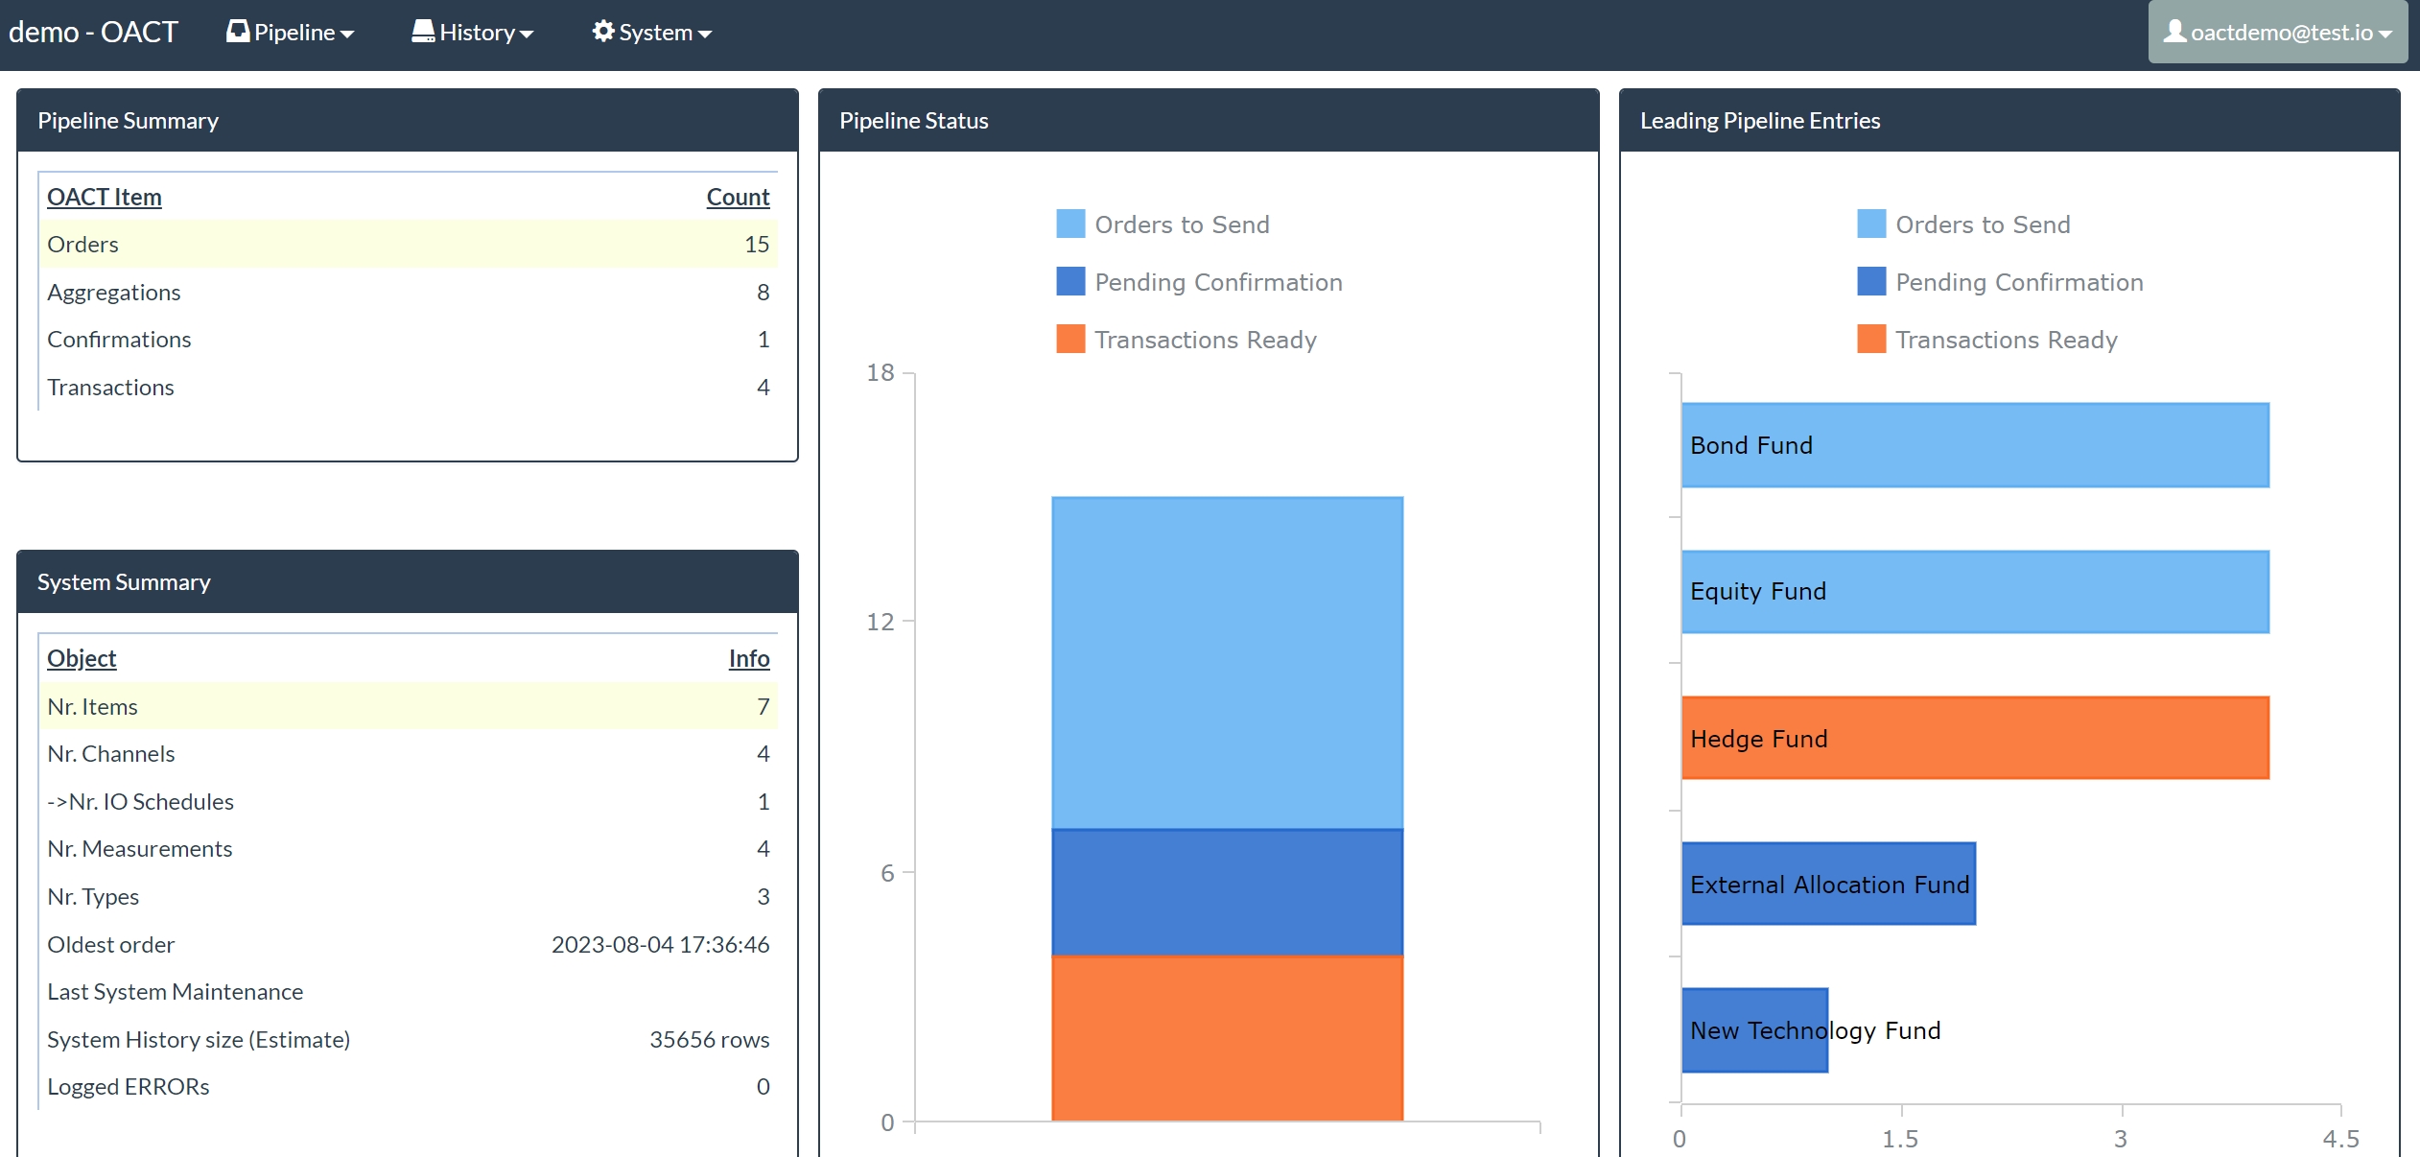Toggle Orders to Send legend in Pipeline Status
The image size is (2420, 1157).
tap(1181, 224)
